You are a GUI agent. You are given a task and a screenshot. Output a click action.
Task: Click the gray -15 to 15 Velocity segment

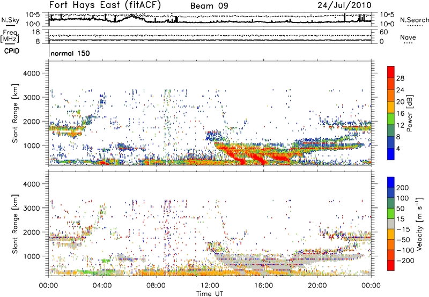click(x=391, y=224)
